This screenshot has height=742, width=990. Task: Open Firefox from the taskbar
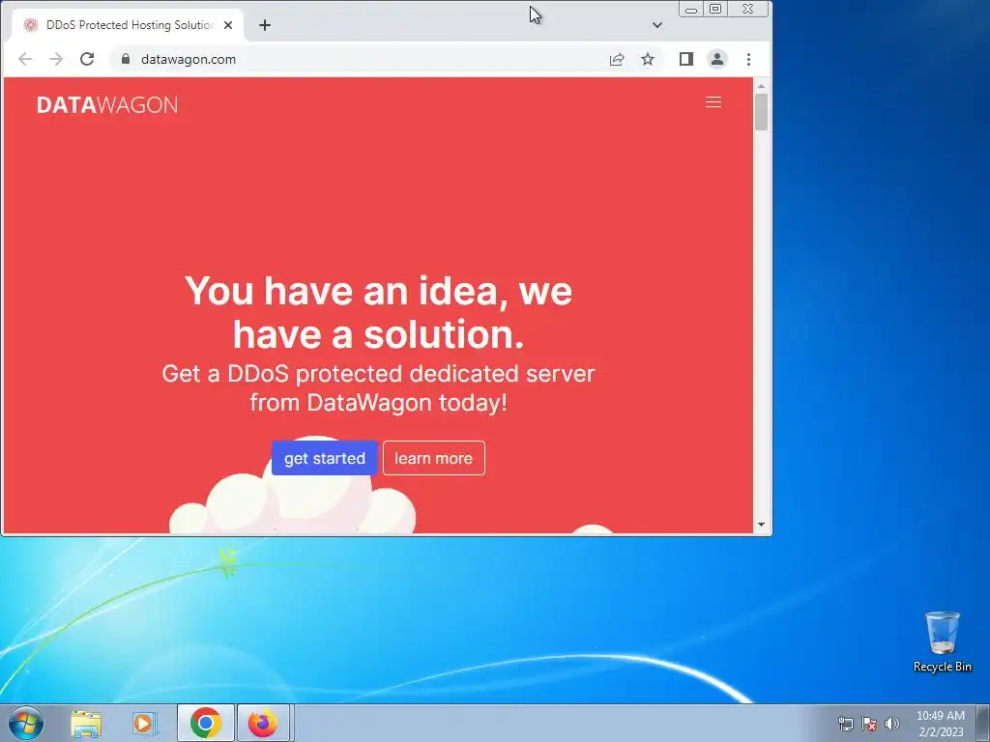coord(263,723)
